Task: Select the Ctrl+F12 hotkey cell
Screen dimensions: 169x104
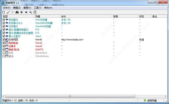Action: tap(39, 50)
